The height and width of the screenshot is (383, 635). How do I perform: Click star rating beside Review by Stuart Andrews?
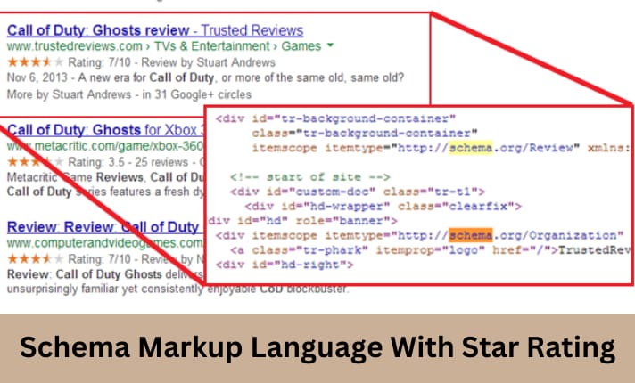[36, 62]
